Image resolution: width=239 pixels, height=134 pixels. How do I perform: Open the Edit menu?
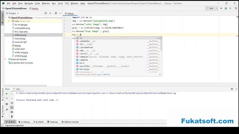tap(14, 3)
